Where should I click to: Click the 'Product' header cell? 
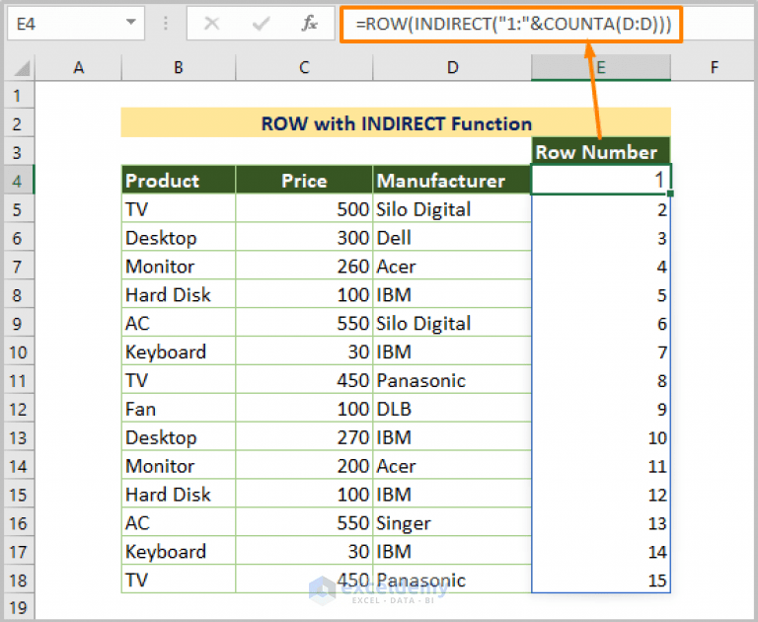179,181
